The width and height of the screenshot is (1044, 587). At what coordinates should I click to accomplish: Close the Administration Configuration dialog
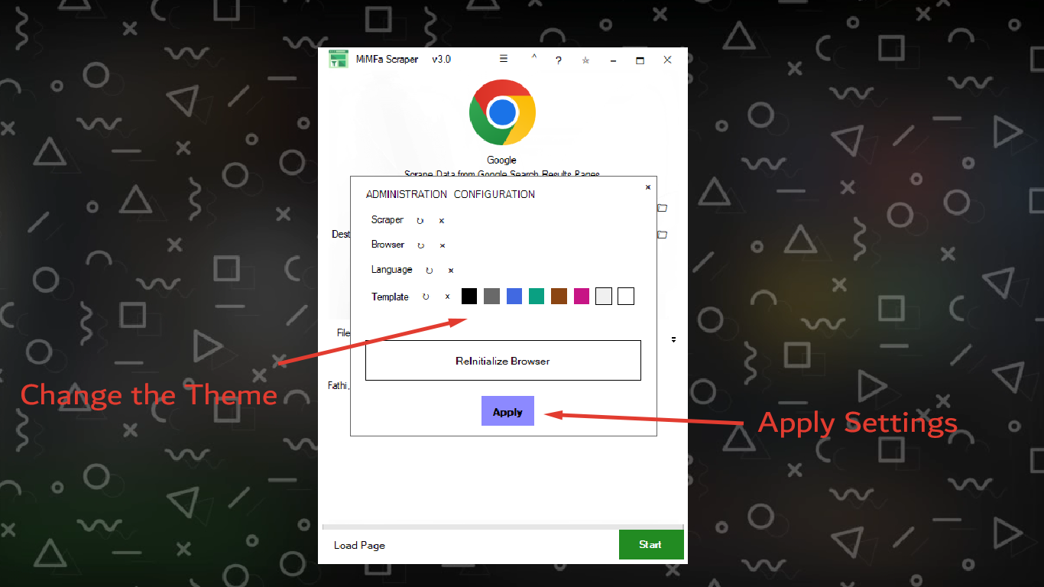pyautogui.click(x=648, y=187)
